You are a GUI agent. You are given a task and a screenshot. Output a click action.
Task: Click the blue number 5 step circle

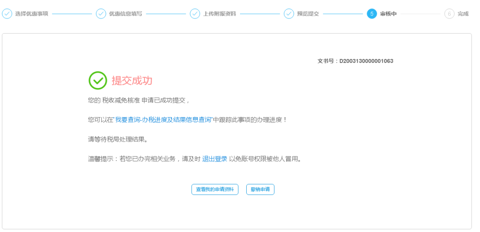pyautogui.click(x=372, y=14)
